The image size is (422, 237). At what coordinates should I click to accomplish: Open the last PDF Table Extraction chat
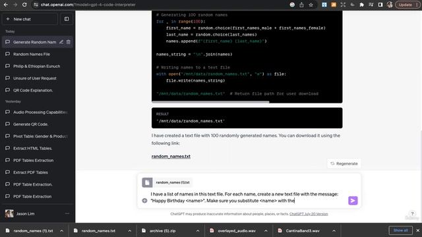(38, 196)
